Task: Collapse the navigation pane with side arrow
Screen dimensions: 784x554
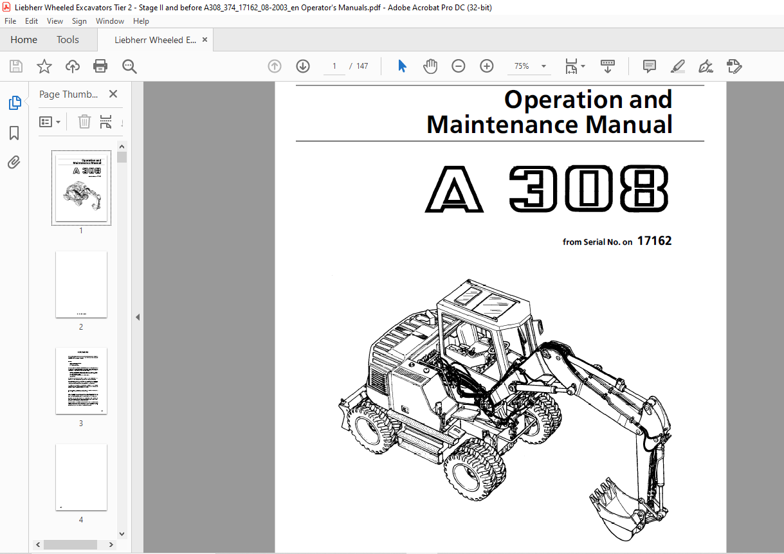Action: [x=138, y=317]
